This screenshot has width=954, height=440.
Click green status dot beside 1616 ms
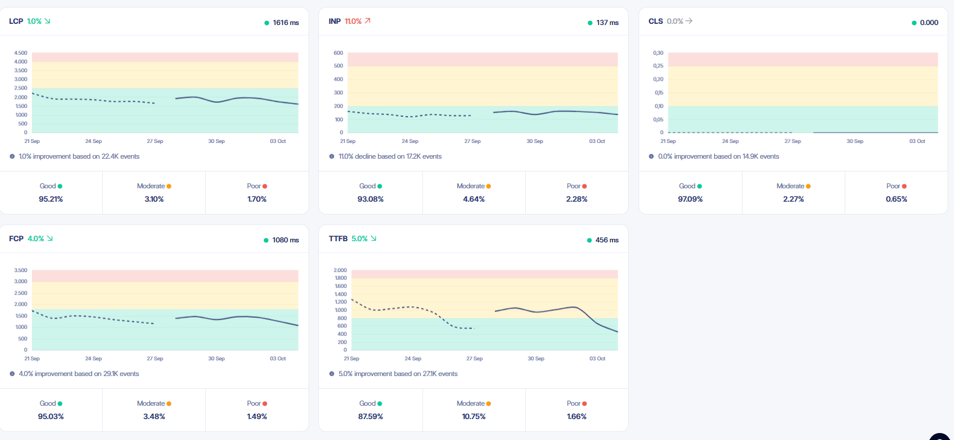[267, 23]
